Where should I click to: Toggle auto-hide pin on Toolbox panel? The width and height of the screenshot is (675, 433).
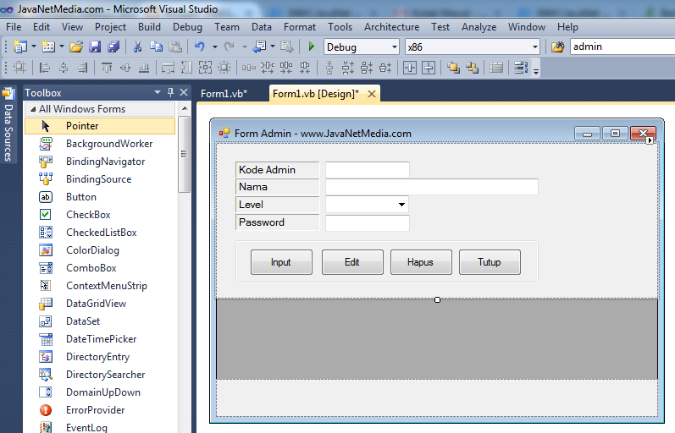[x=170, y=92]
